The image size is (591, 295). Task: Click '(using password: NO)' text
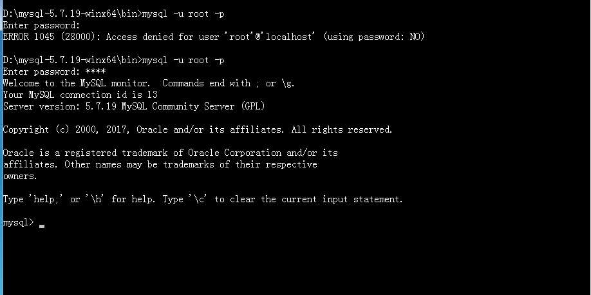tap(373, 37)
